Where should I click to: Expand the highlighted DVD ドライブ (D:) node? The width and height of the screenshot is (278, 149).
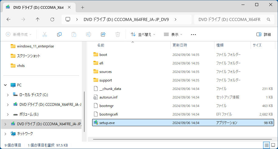point(5,124)
